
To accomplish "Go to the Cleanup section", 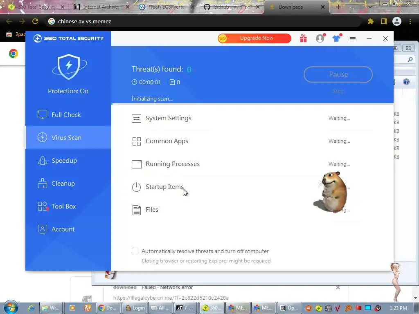I will [68, 184].
